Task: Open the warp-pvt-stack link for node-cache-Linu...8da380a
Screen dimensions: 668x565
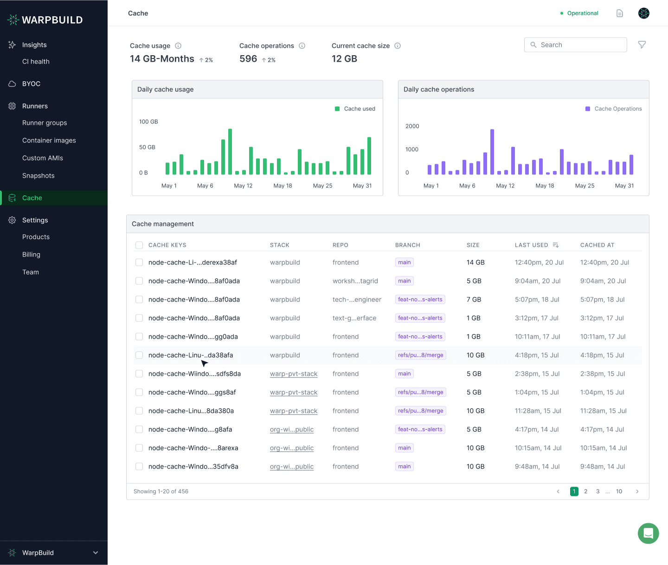Action: coord(294,411)
